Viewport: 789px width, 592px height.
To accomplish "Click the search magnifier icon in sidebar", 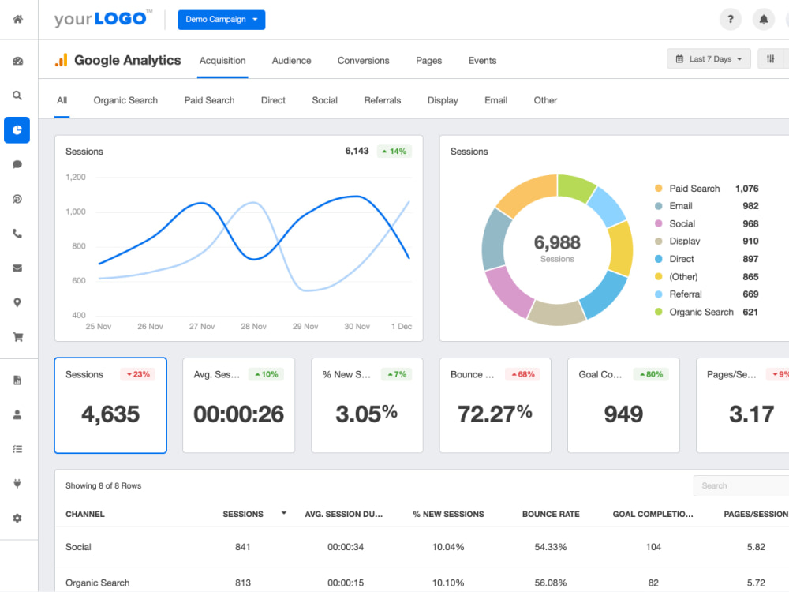I will pyautogui.click(x=17, y=96).
